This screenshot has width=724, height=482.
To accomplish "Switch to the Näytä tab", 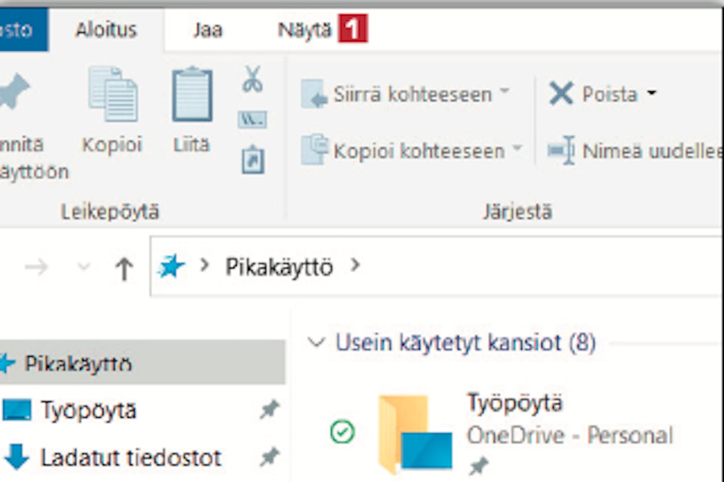I will pyautogui.click(x=304, y=30).
